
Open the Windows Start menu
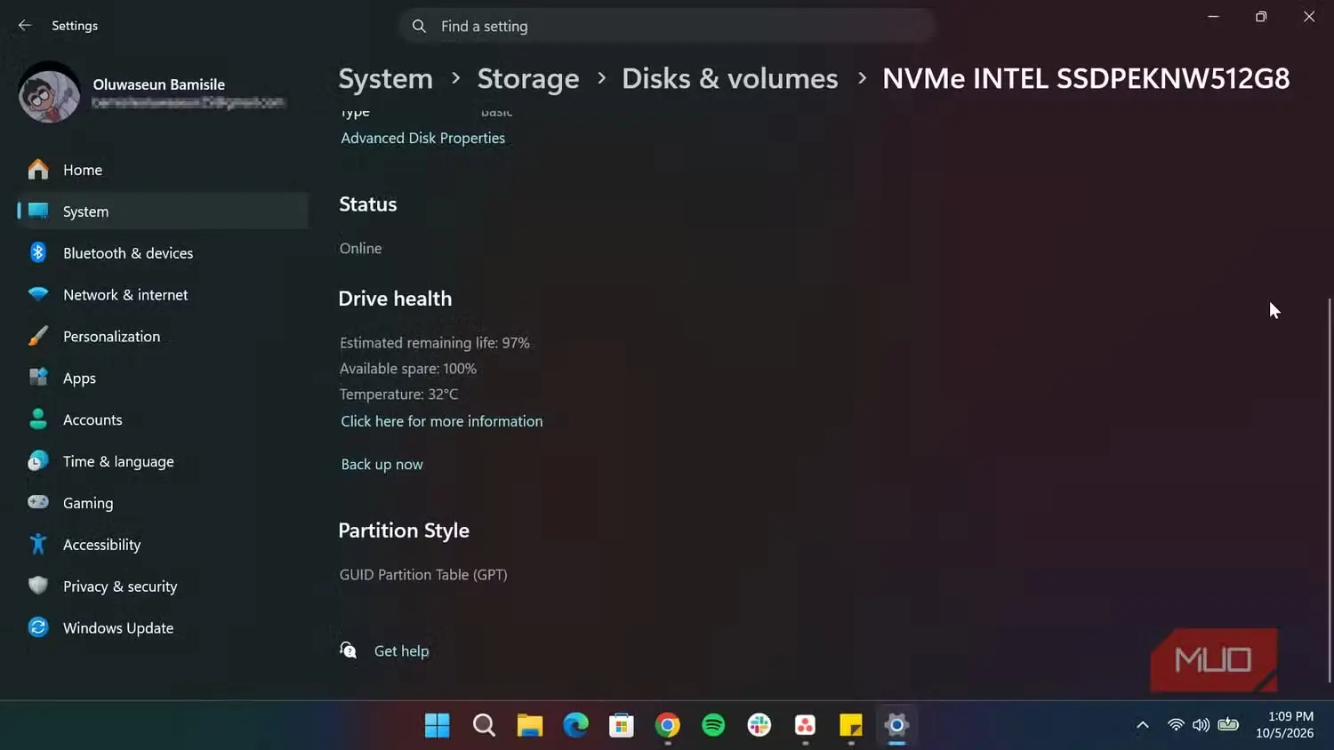pyautogui.click(x=438, y=725)
